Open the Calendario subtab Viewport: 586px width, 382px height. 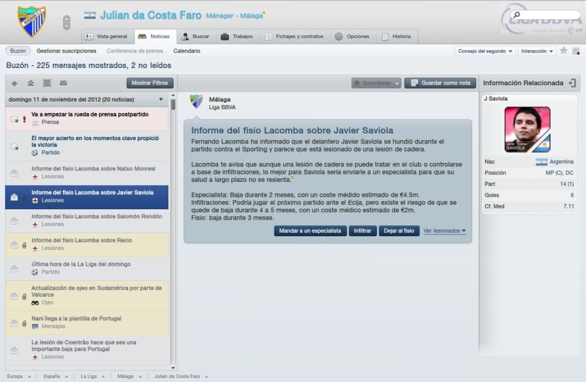click(x=187, y=51)
